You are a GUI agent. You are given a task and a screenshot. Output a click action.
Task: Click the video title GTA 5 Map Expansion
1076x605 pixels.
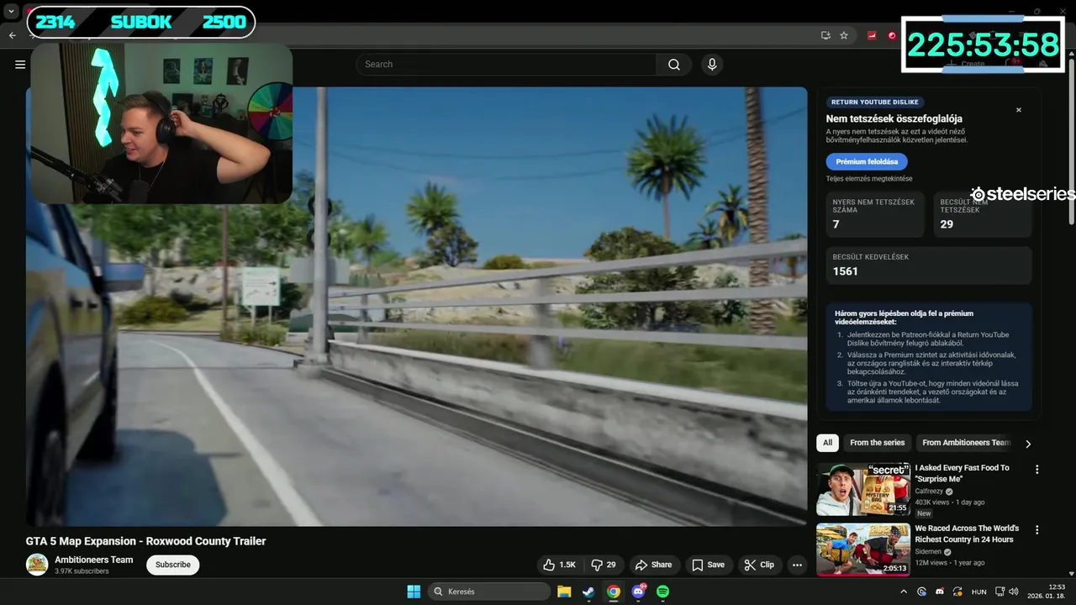(145, 541)
